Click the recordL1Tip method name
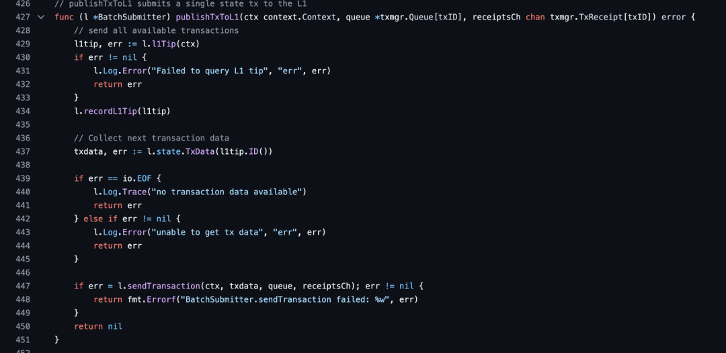 click(110, 111)
